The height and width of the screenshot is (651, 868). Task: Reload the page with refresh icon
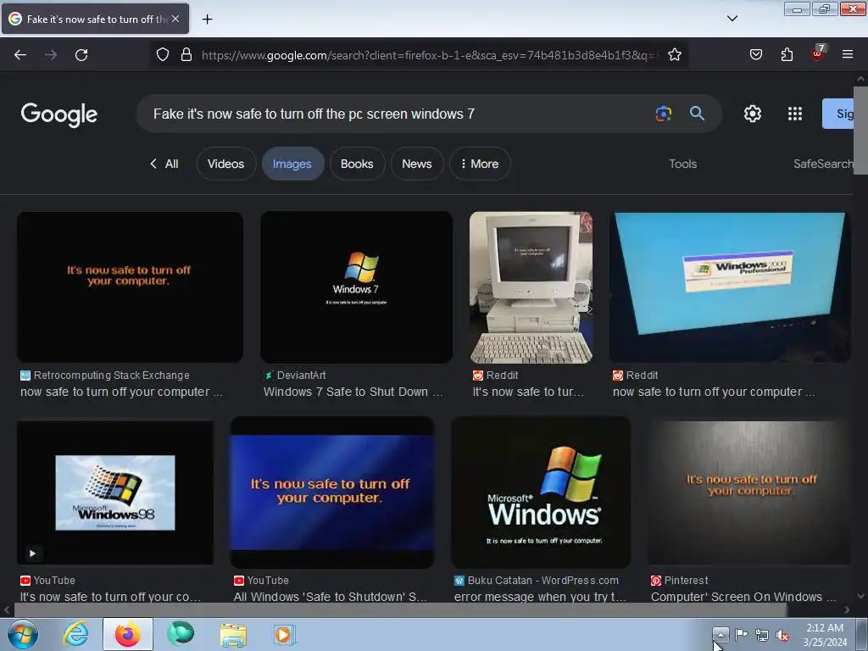[81, 55]
